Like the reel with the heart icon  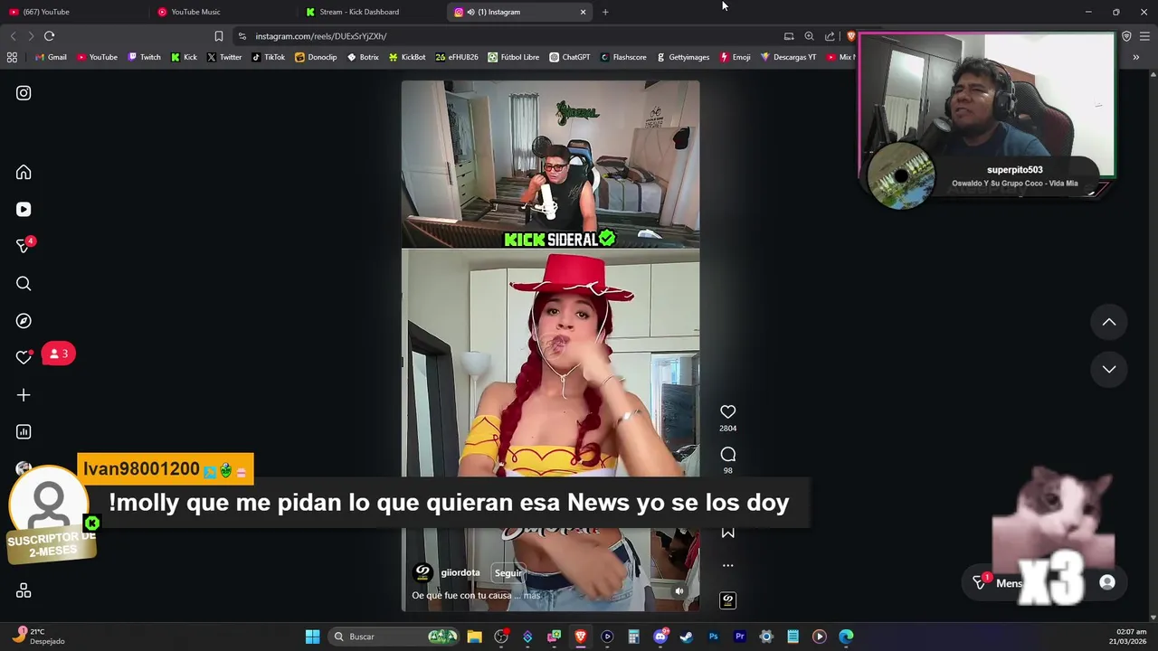(727, 412)
